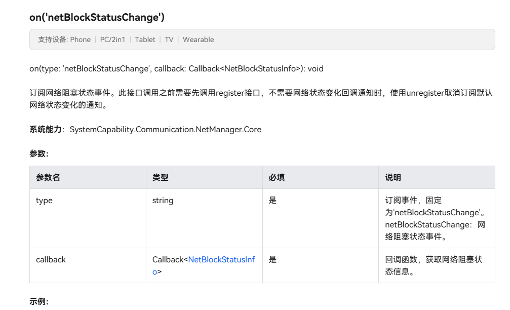This screenshot has height=310, width=510.
Task: Select the on('netBlockStatusChange') heading
Action: pos(97,17)
